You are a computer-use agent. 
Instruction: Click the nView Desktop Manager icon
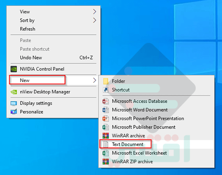pyautogui.click(x=14, y=92)
